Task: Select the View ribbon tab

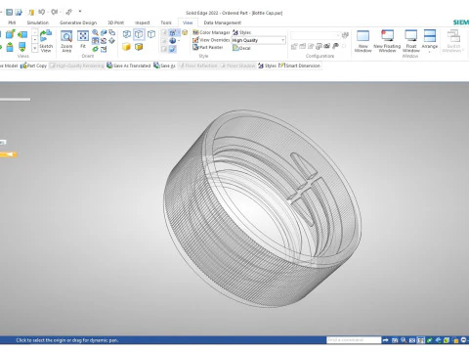Action: click(x=188, y=22)
